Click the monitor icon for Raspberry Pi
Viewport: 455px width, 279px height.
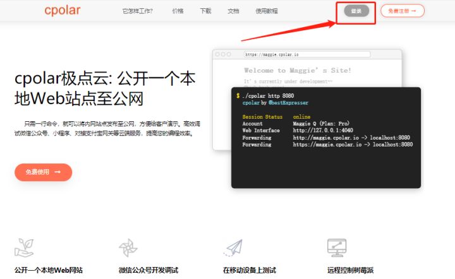(337, 247)
